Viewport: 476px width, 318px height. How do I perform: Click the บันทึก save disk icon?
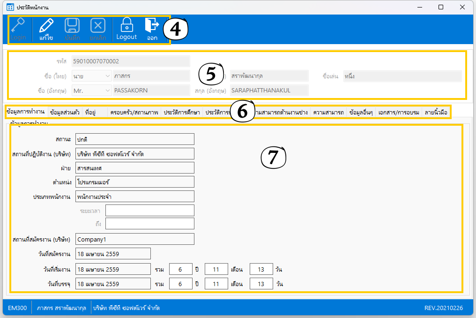(72, 25)
